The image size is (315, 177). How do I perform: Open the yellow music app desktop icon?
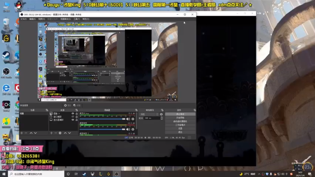point(6,122)
